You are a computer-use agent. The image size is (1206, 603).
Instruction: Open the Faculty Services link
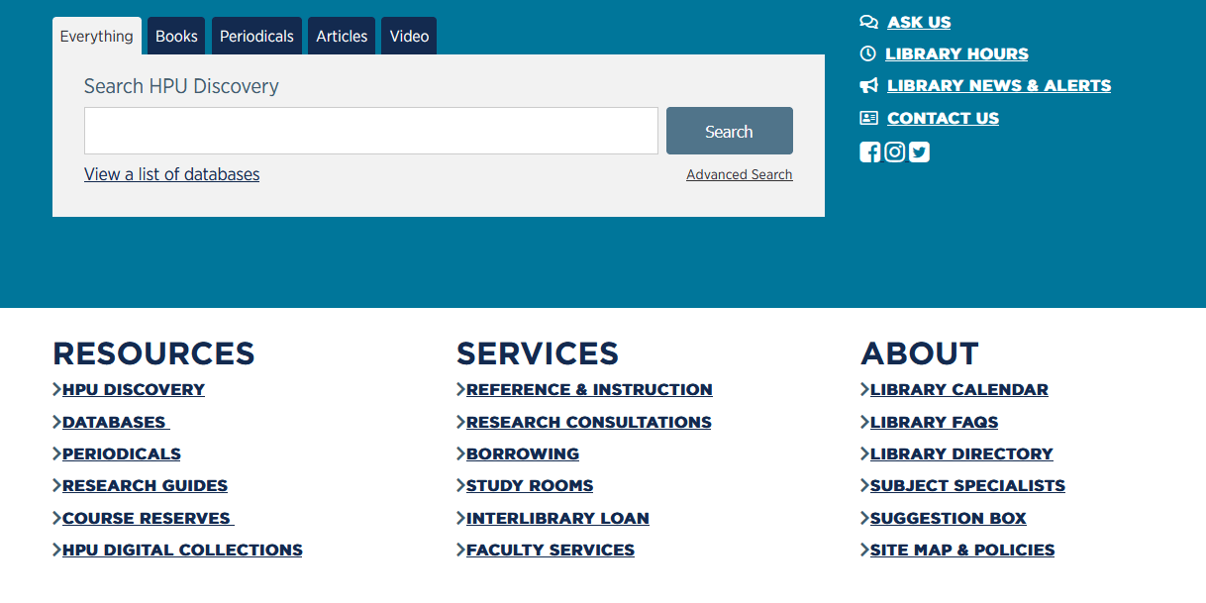point(551,550)
